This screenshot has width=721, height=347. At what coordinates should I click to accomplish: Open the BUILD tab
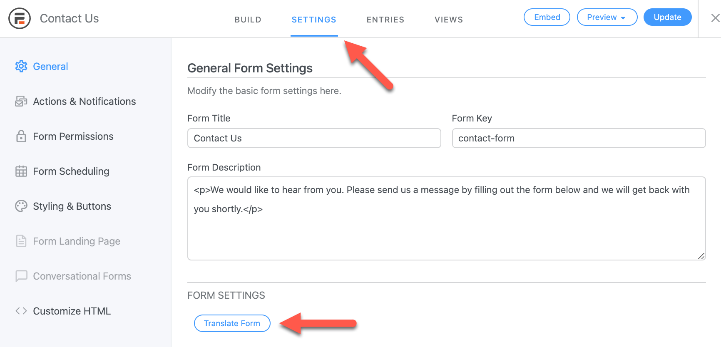pyautogui.click(x=248, y=19)
